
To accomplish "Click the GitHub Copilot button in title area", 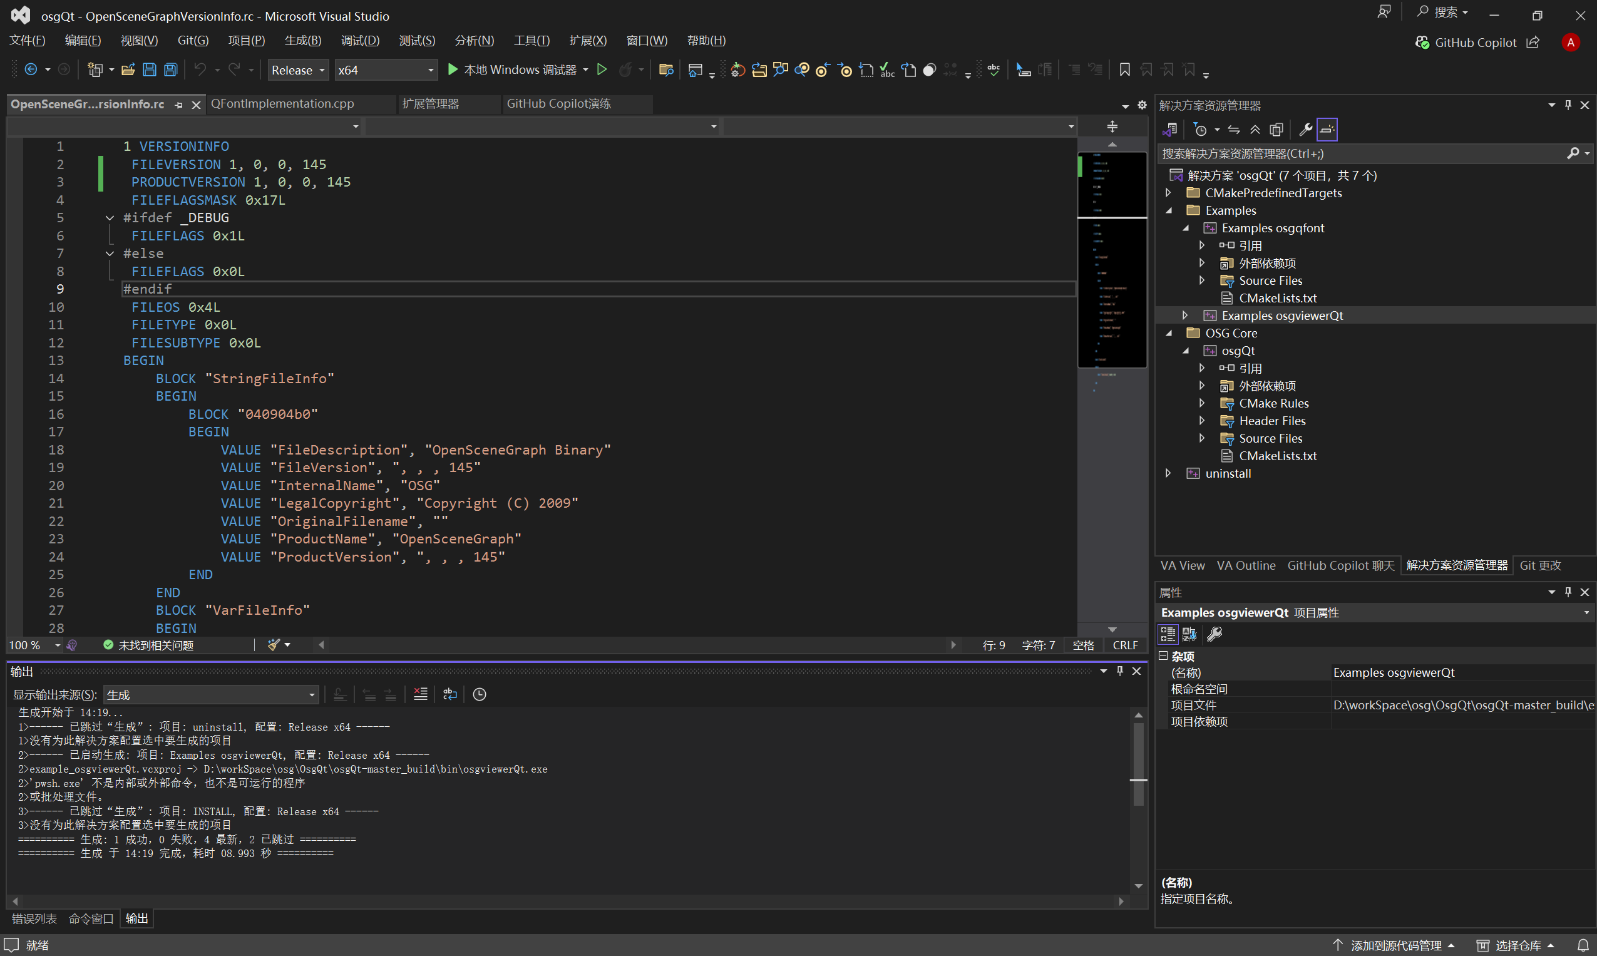I will [1466, 43].
